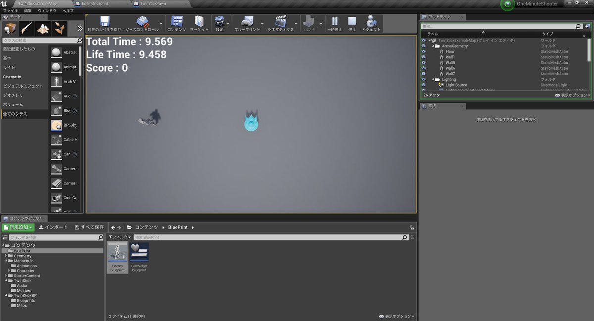Open Source Control (ソースコントロール) toolbar icon

click(x=142, y=23)
